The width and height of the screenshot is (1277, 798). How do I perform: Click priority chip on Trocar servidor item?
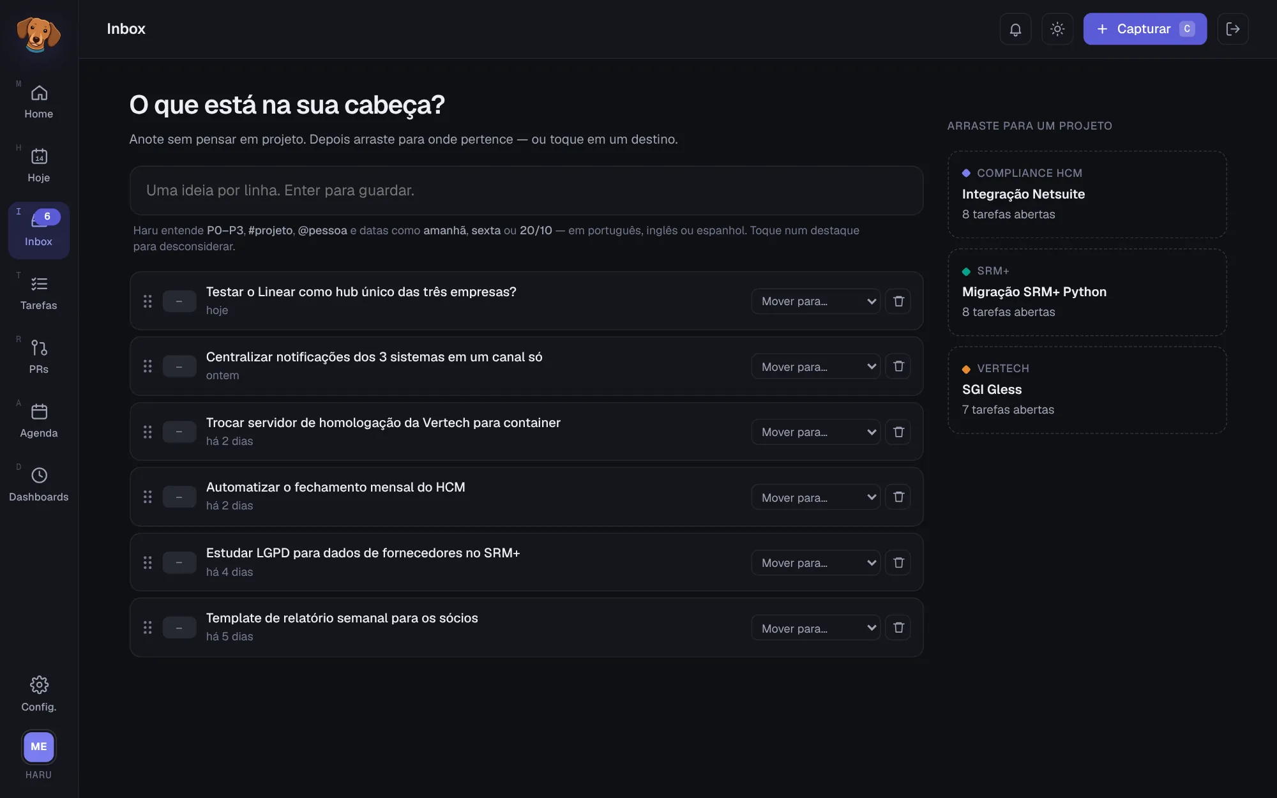click(179, 432)
